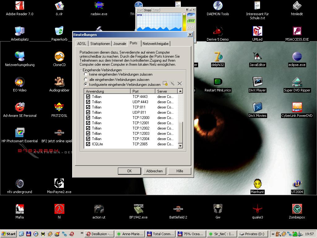Expand the quick launch overflow chevron
Viewport: 317px width, 238px height.
82,233
